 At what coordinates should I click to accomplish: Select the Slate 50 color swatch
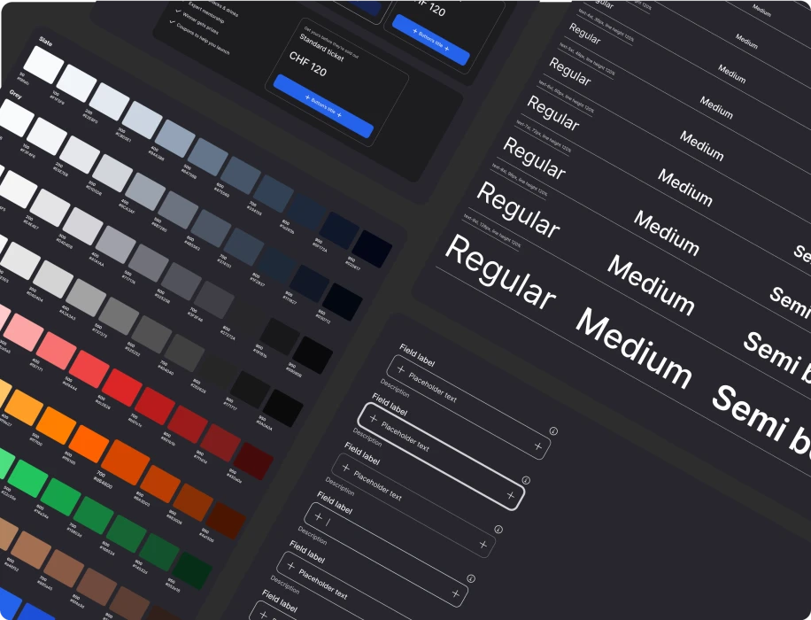tap(42, 65)
